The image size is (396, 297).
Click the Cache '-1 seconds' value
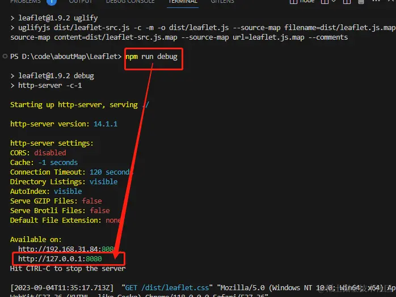pos(58,163)
